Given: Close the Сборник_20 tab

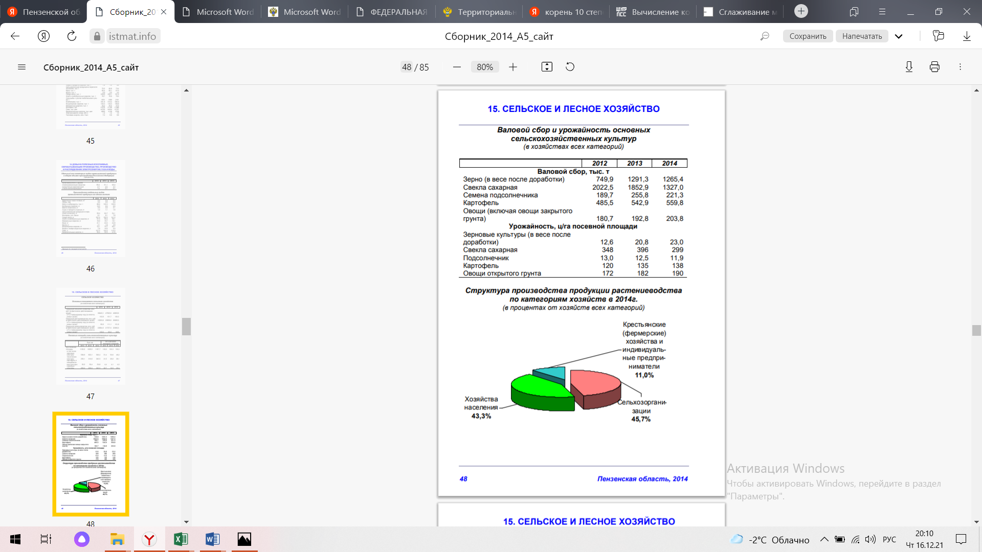Looking at the screenshot, I should click(x=164, y=12).
